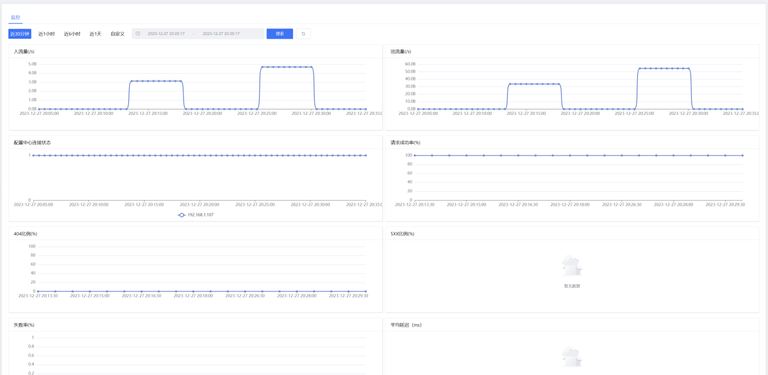The height and width of the screenshot is (375, 768).
Task: Click the blue 搜索 button
Action: pyautogui.click(x=280, y=34)
